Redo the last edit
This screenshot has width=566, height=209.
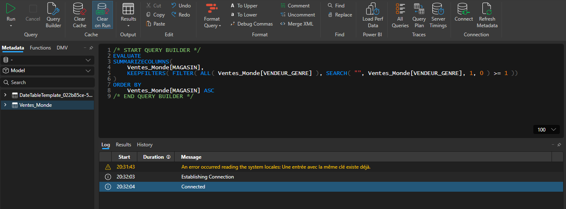[x=180, y=15]
